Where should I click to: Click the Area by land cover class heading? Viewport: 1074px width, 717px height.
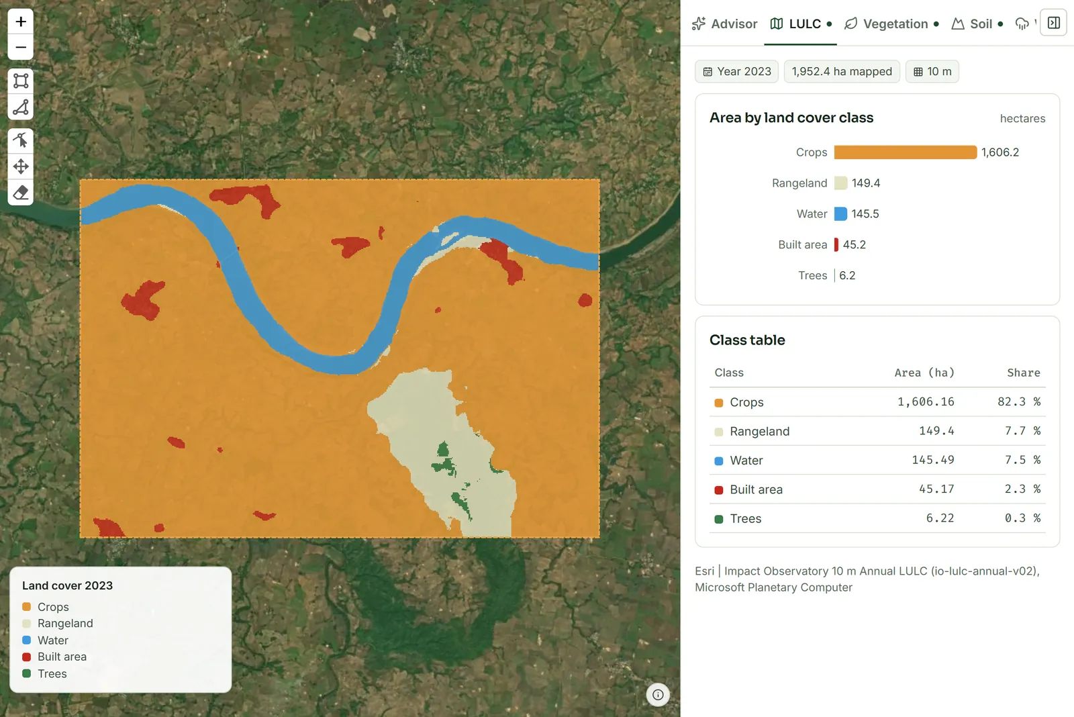pos(791,117)
